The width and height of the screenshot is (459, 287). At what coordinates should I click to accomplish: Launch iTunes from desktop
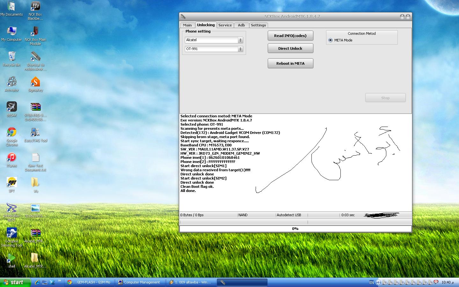click(11, 160)
